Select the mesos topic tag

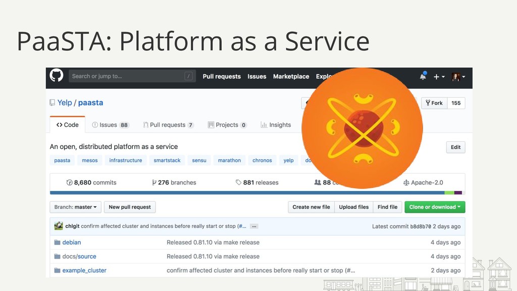click(x=90, y=160)
